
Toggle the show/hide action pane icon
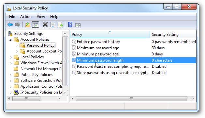[x=78, y=25]
